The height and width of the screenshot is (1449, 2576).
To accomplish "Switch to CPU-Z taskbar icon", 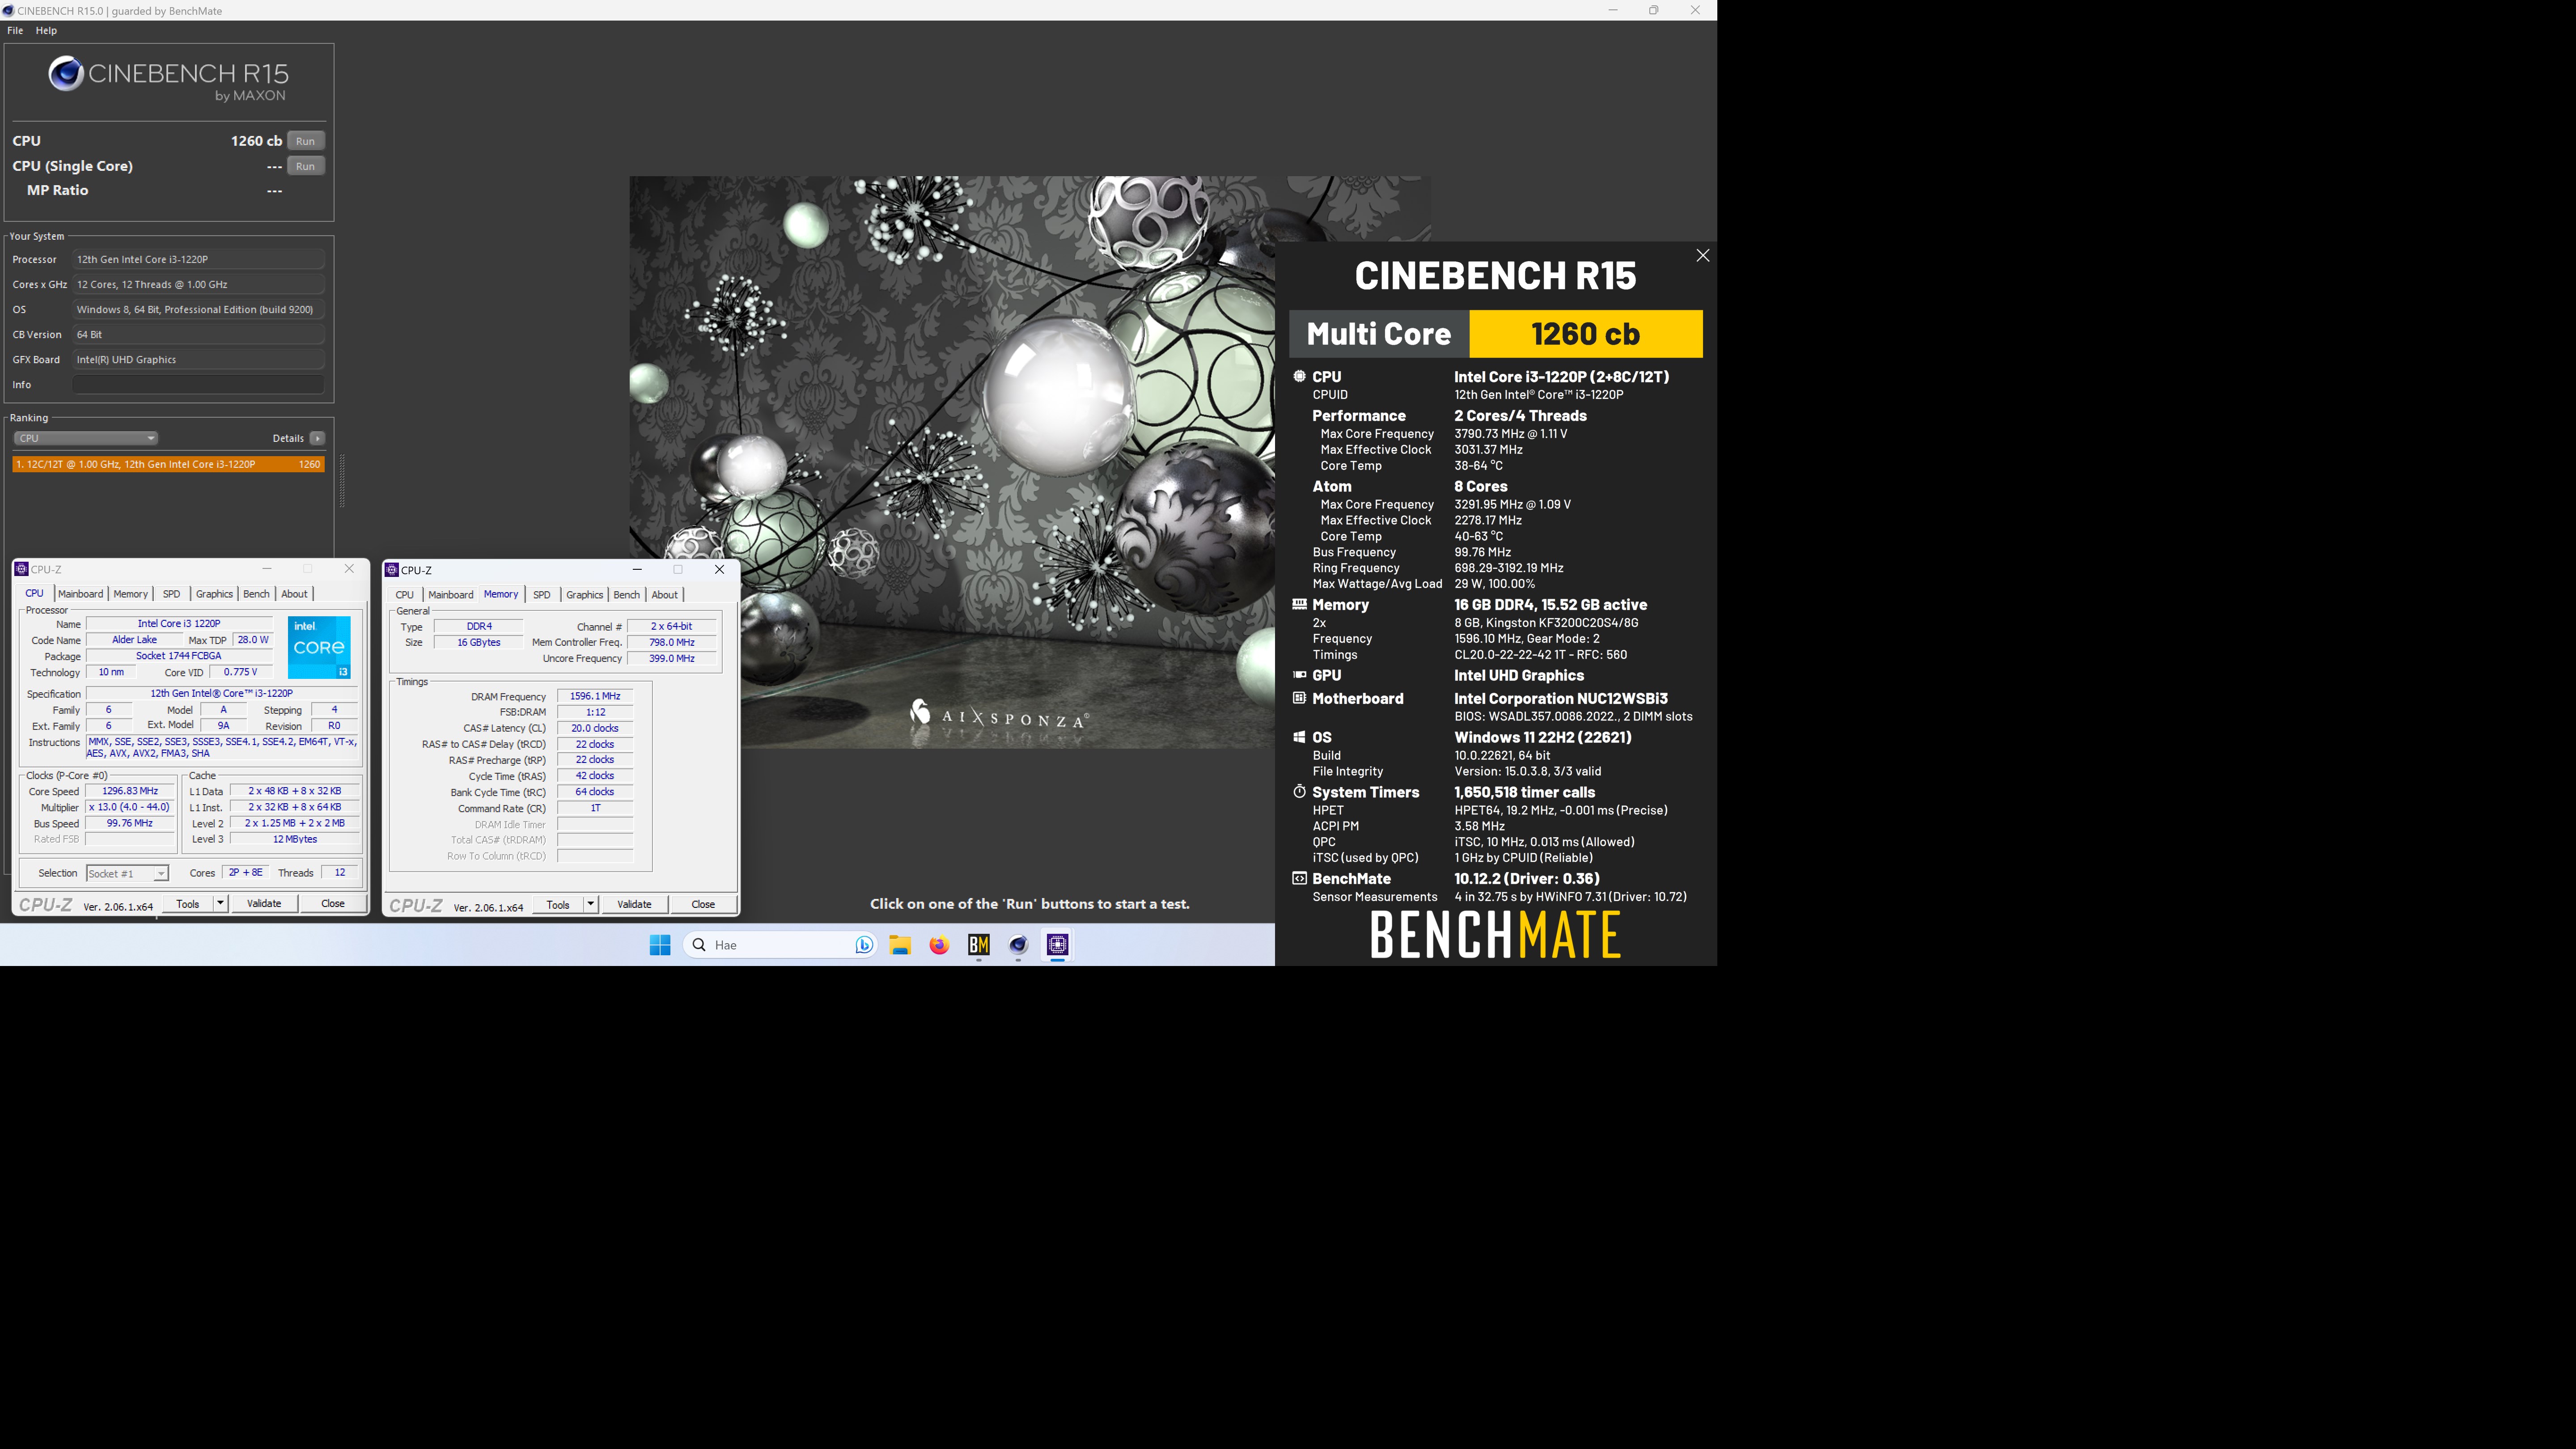I will [x=1058, y=945].
